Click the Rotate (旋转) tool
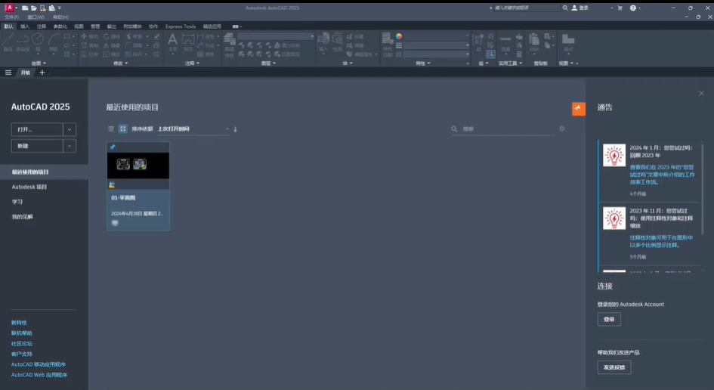The width and height of the screenshot is (714, 390). [x=112, y=36]
